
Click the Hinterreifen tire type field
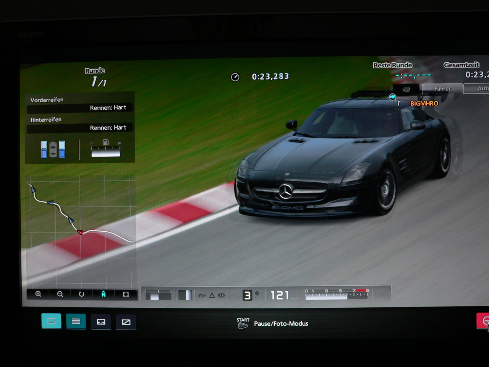point(80,128)
